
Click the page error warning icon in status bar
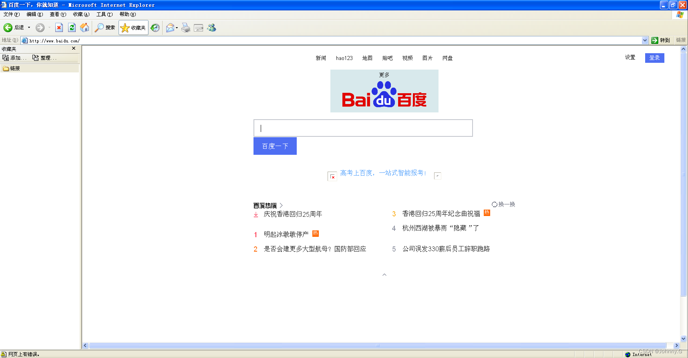click(4, 354)
